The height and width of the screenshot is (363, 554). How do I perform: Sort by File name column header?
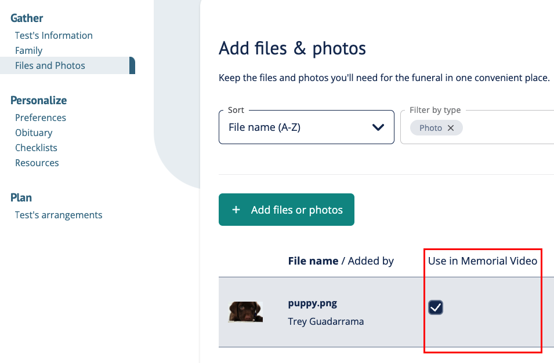313,261
